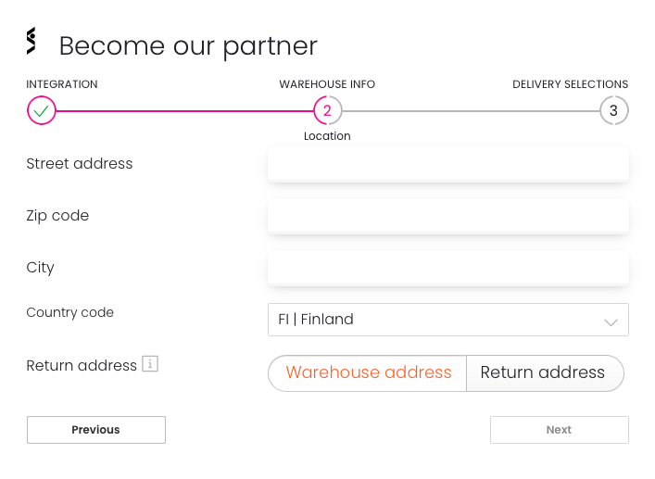Click the Country code dropdown chevron arrow
This screenshot has height=479, width=655.
pos(611,322)
